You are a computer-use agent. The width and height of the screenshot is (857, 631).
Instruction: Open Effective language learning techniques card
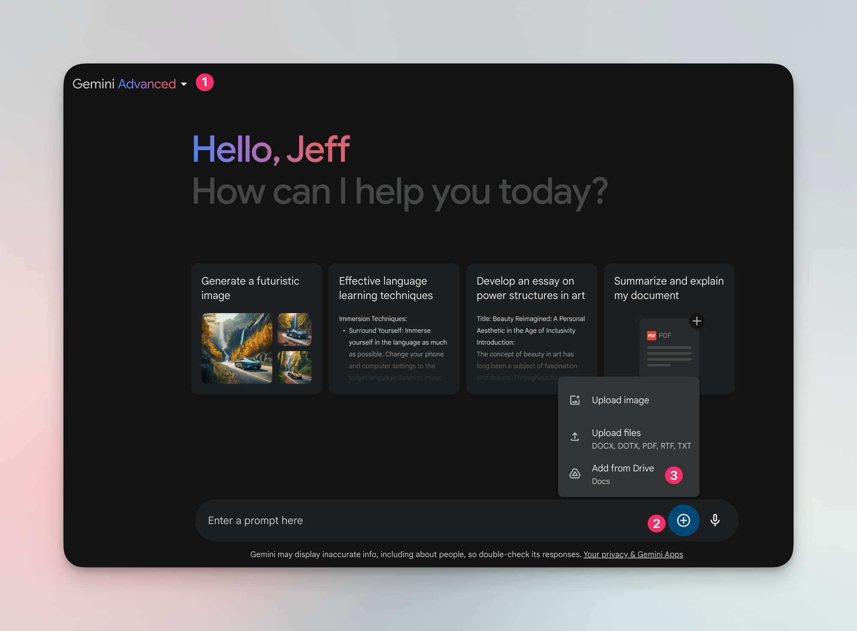pos(394,329)
